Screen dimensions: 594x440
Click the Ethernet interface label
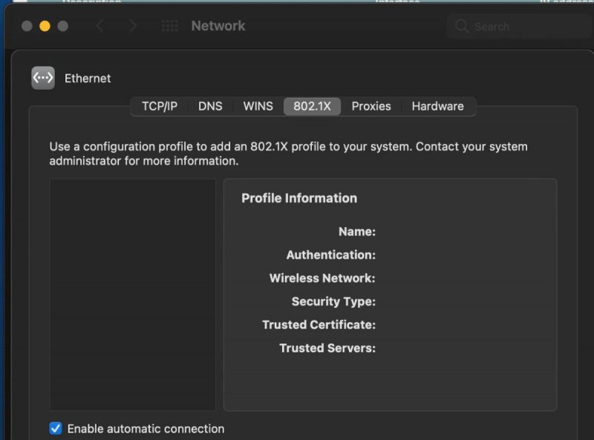point(88,78)
